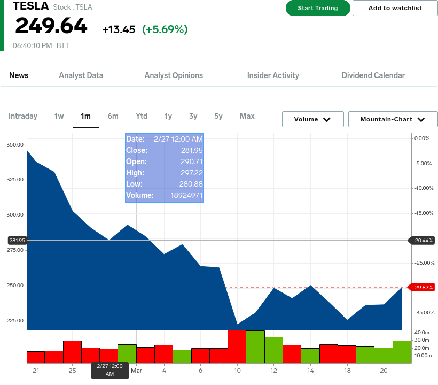The image size is (438, 385).
Task: Show the Ytd chart range
Action: point(142,116)
